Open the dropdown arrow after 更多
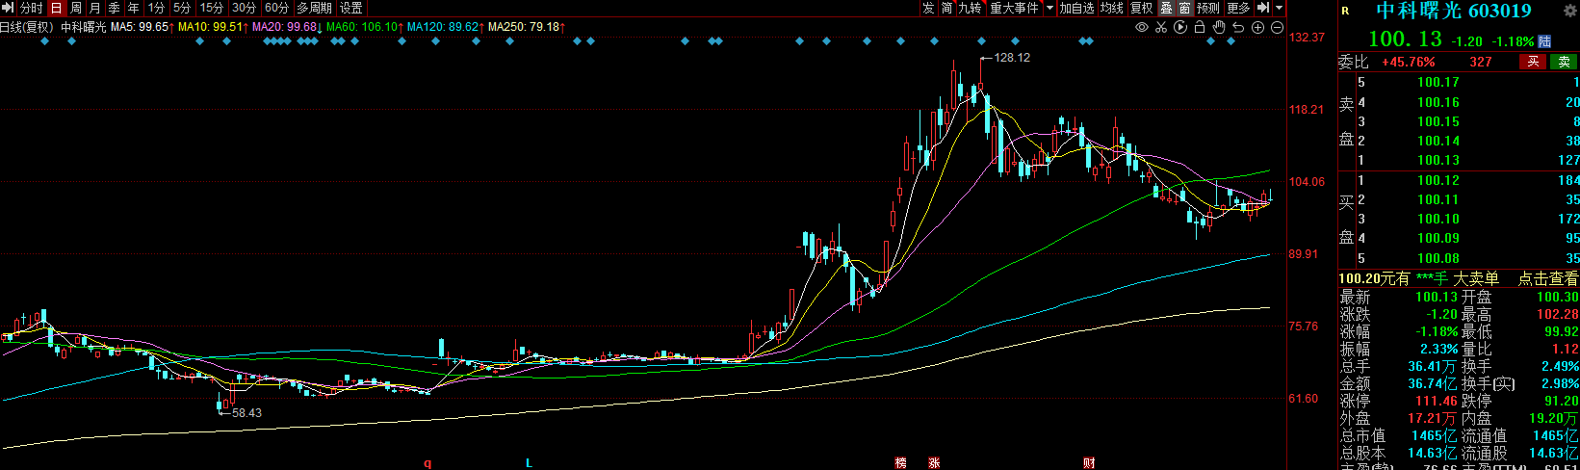The image size is (1580, 470). click(x=1280, y=8)
